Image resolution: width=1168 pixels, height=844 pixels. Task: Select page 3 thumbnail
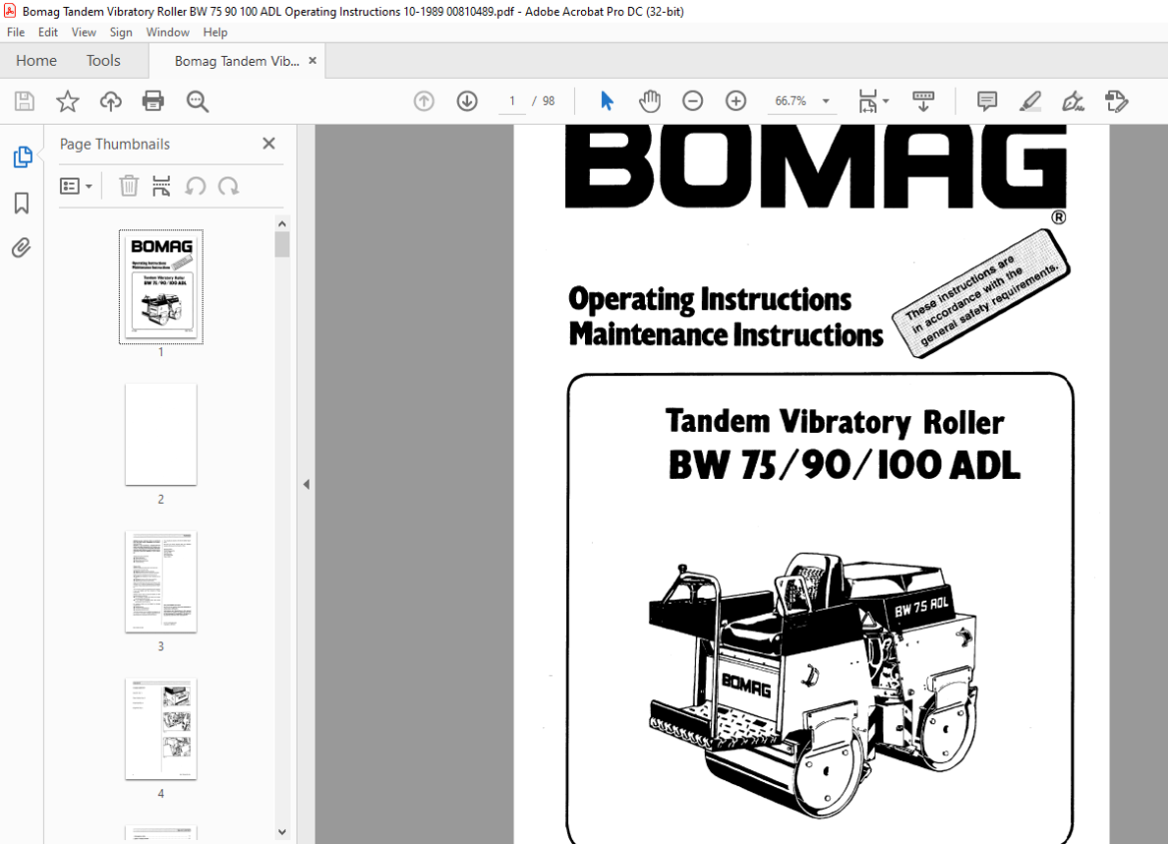[161, 582]
